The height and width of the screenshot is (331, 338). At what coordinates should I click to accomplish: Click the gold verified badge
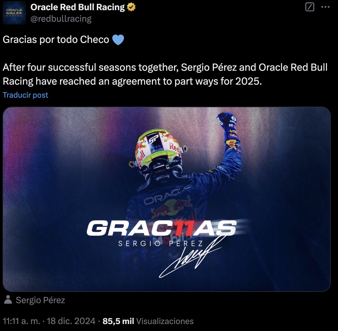point(131,7)
